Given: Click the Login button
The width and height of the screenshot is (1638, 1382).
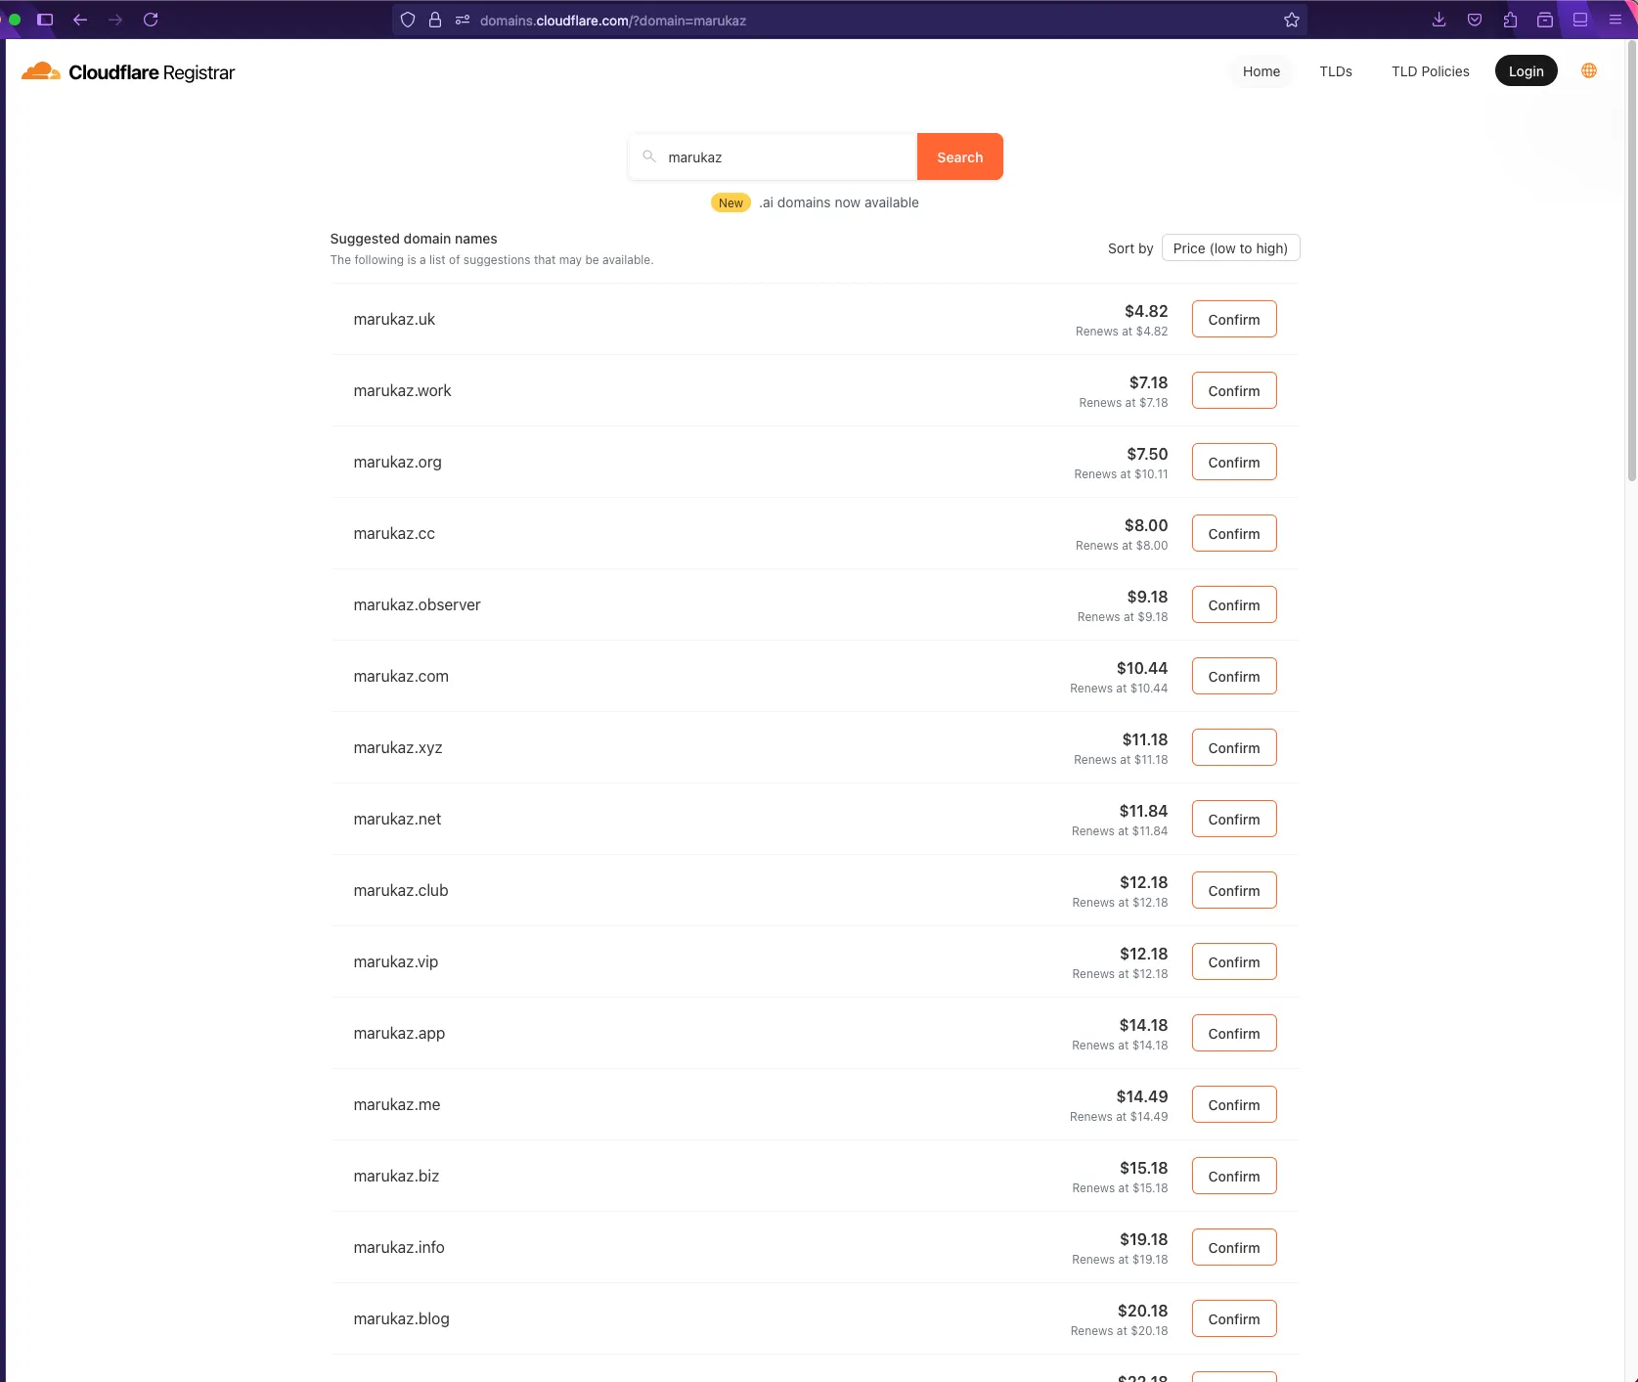Looking at the screenshot, I should click(1527, 70).
